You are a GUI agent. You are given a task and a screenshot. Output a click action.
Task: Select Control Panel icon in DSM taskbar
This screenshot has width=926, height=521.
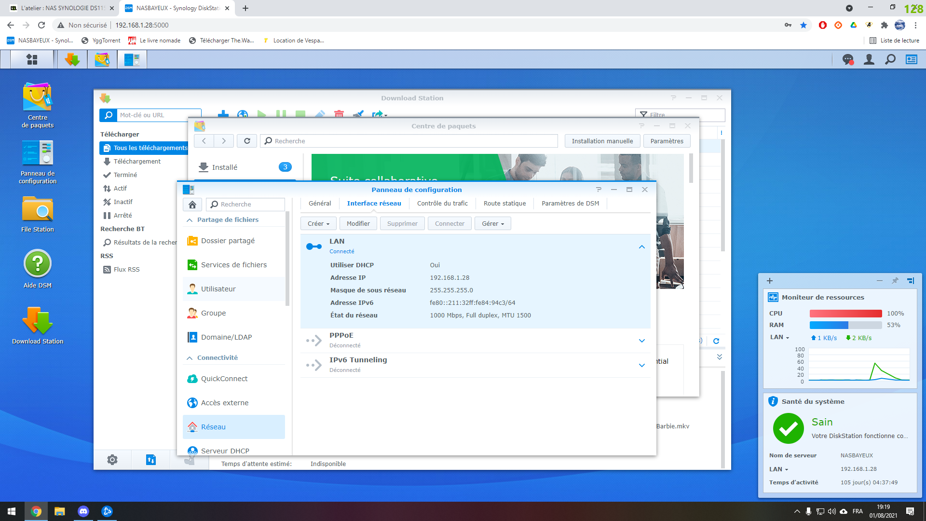click(132, 59)
